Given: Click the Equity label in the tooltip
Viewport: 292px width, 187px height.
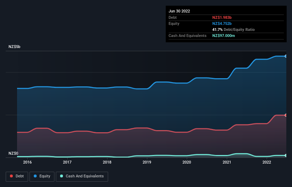Looking at the screenshot, I should pos(174,23).
